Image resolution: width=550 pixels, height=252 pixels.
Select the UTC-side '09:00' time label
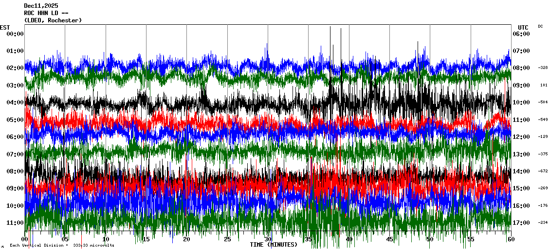click(521, 85)
